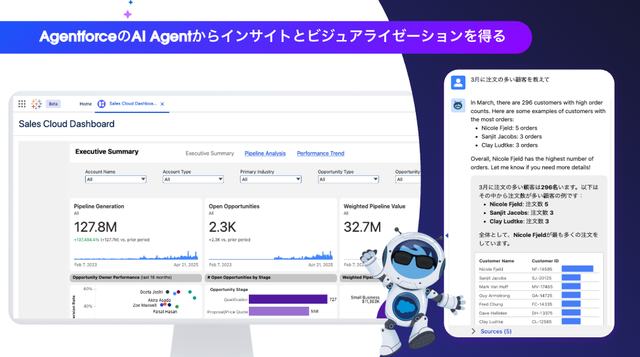Screen dimensions: 640x357
Task: Click the Pipeline Generation sparkline chart
Action: tap(136, 255)
